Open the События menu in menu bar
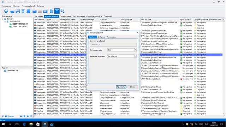 pyautogui.click(x=41, y=6)
